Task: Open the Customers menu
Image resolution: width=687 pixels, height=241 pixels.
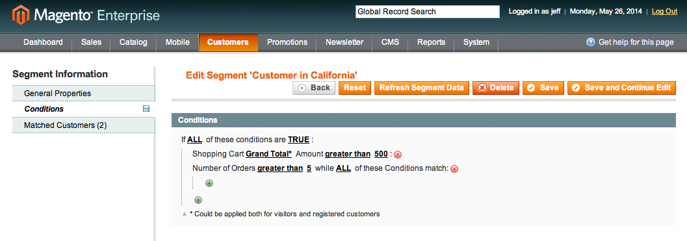Action: [x=228, y=42]
